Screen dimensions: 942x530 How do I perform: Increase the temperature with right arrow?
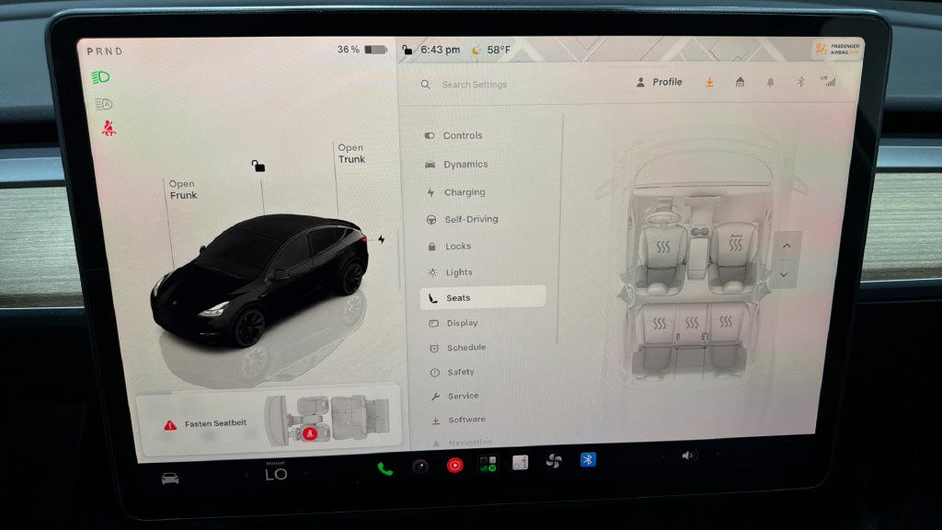pos(305,474)
